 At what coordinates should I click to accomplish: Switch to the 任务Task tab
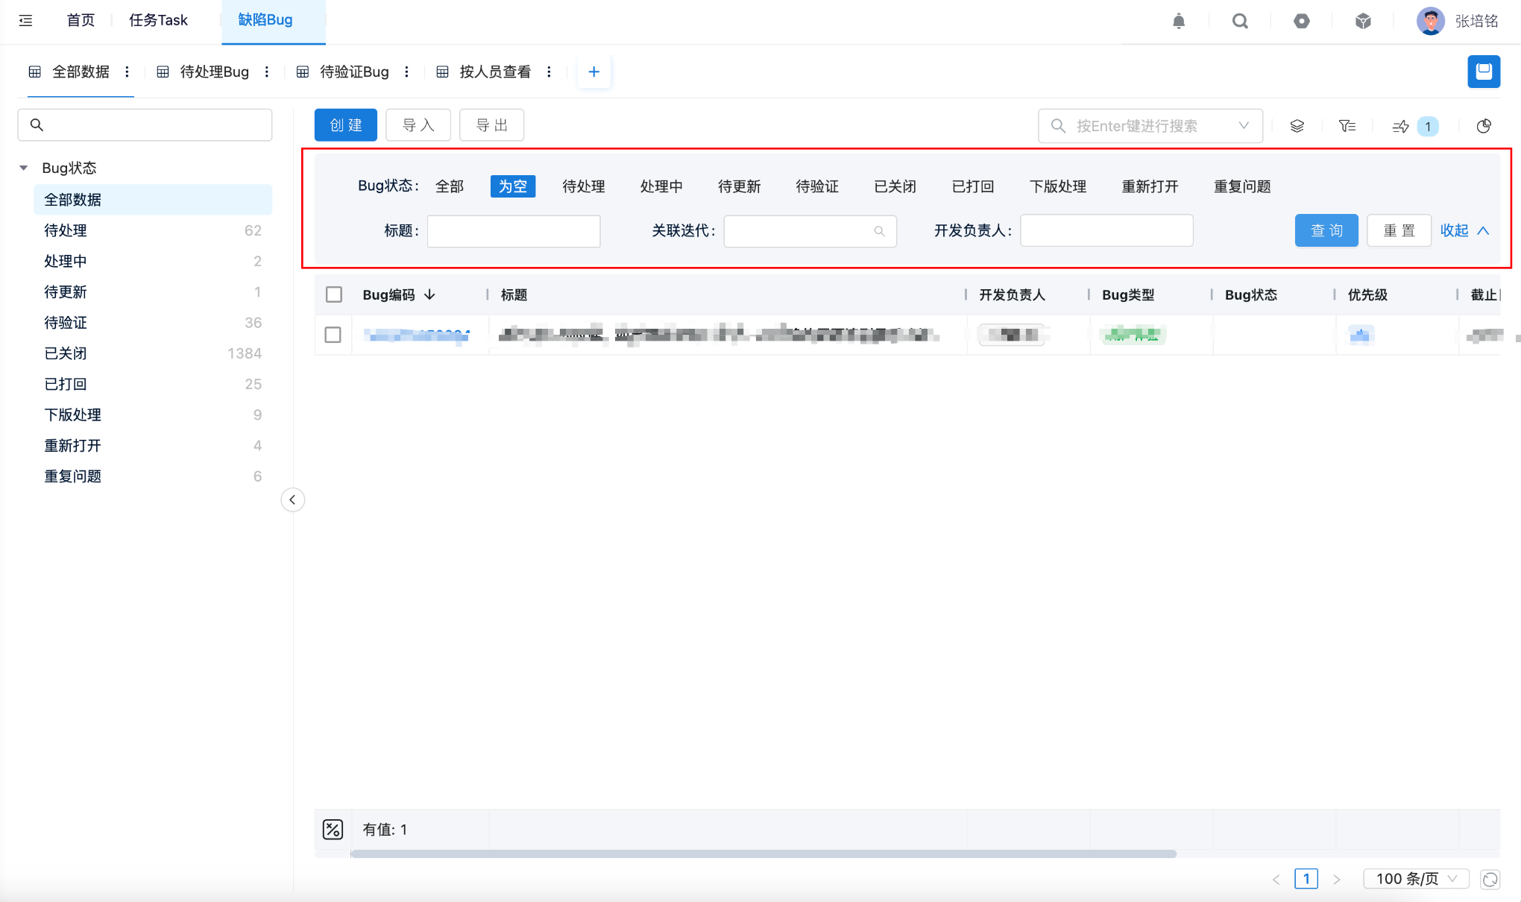[x=158, y=20]
